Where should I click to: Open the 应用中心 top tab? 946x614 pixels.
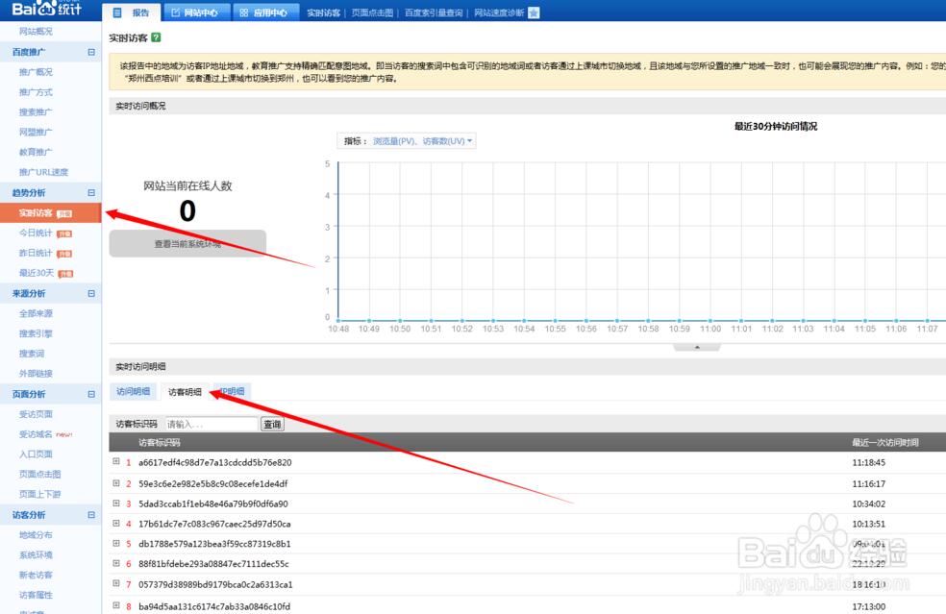(x=264, y=13)
